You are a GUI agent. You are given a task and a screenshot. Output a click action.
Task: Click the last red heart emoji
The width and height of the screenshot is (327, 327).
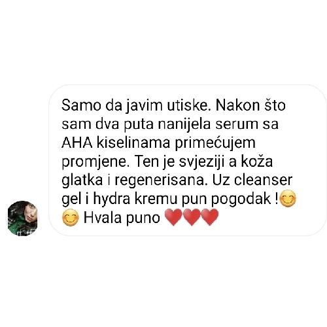(209, 217)
